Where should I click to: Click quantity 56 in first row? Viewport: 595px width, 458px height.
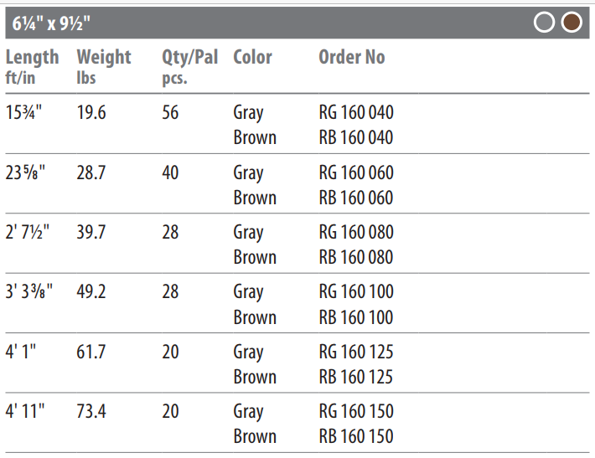[x=170, y=112]
